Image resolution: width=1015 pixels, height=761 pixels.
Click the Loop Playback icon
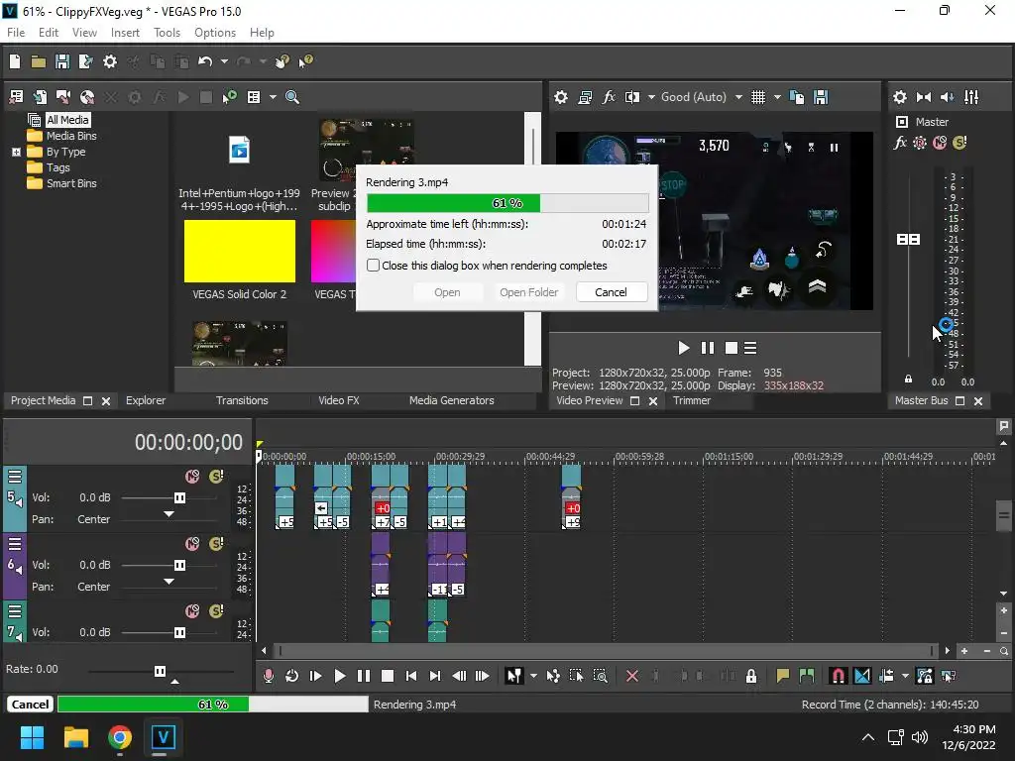292,676
